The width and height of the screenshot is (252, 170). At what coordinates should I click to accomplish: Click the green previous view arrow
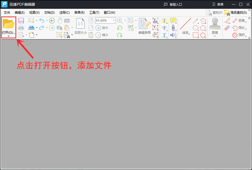(52, 21)
